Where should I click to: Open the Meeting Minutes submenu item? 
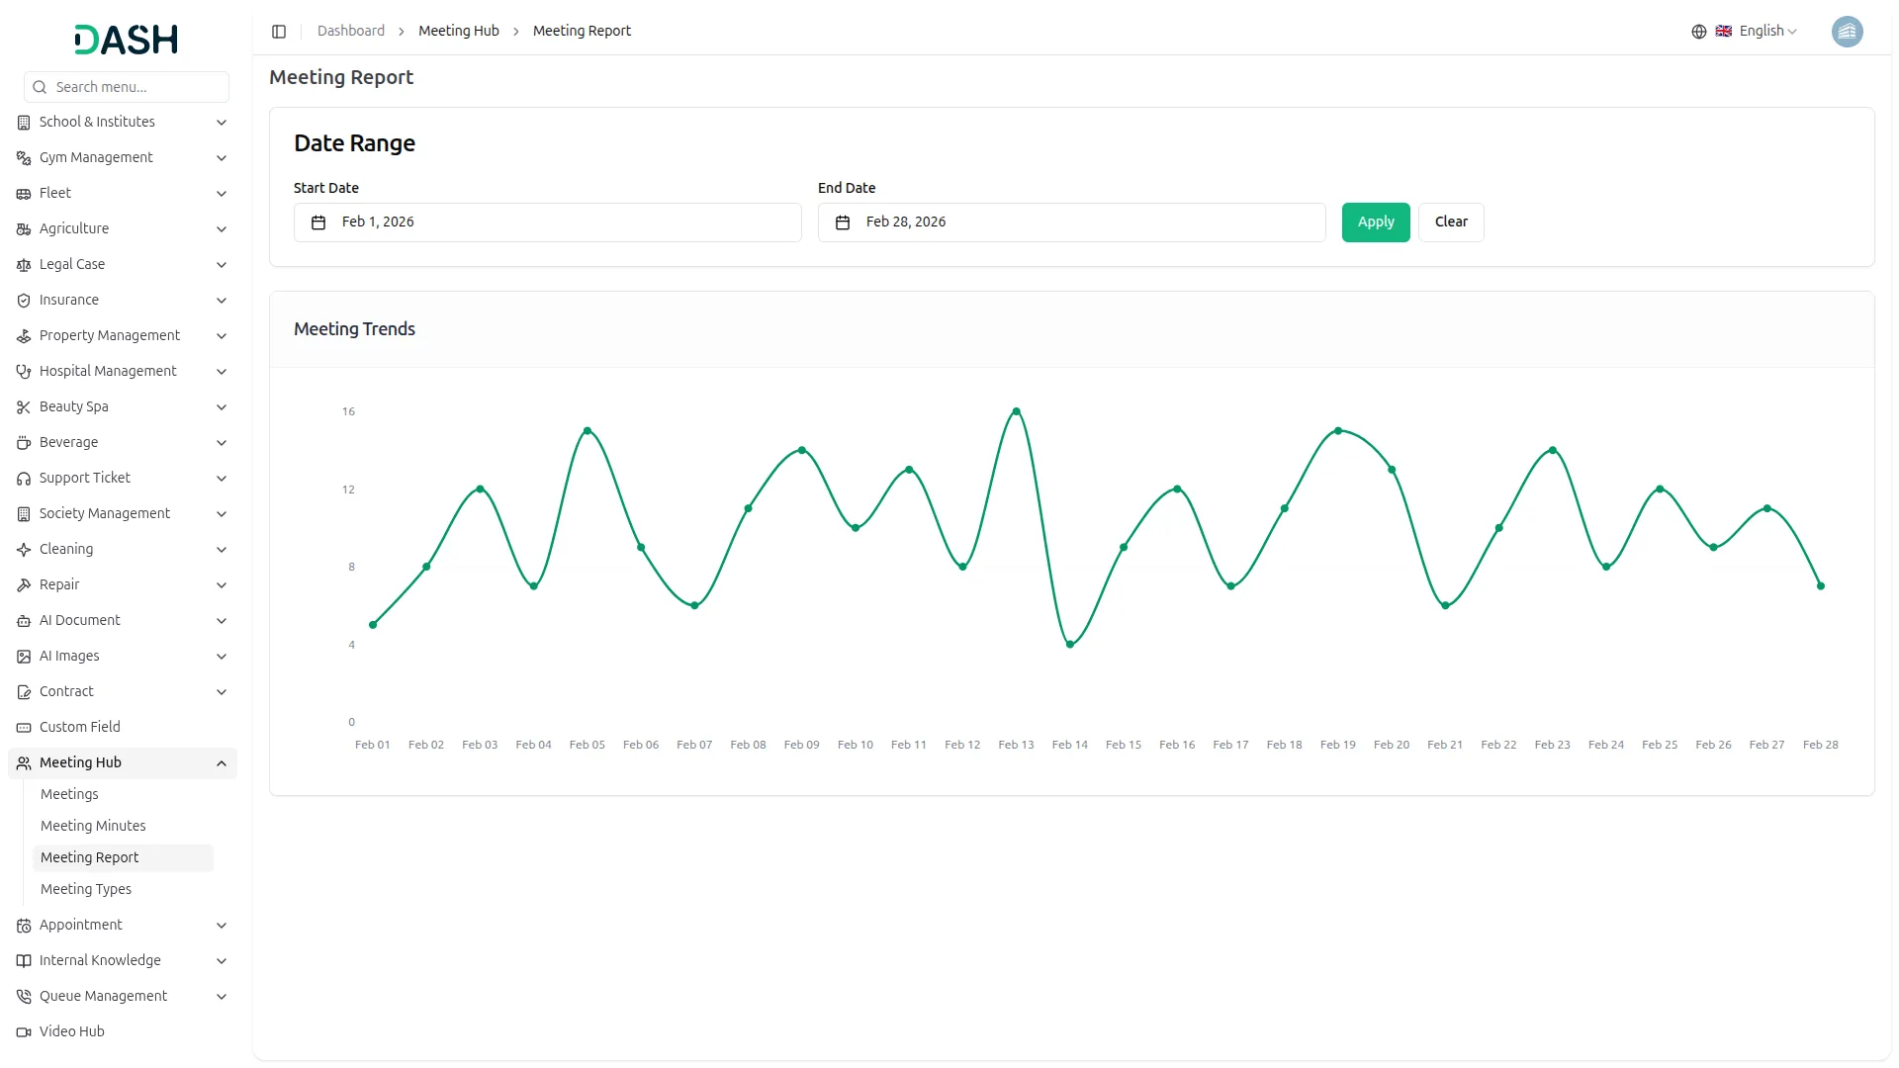pos(93,826)
